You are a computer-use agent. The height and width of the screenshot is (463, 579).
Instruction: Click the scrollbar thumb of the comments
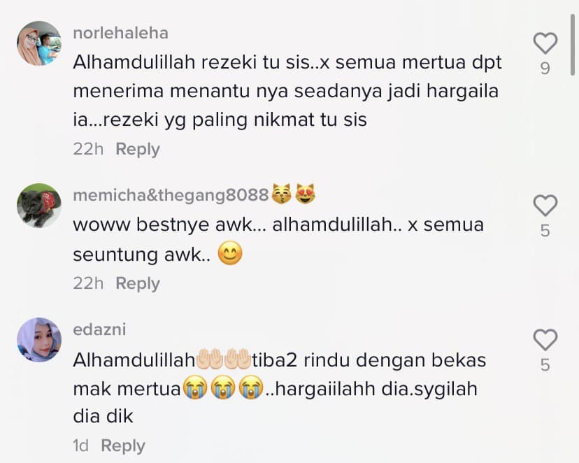pyautogui.click(x=573, y=45)
